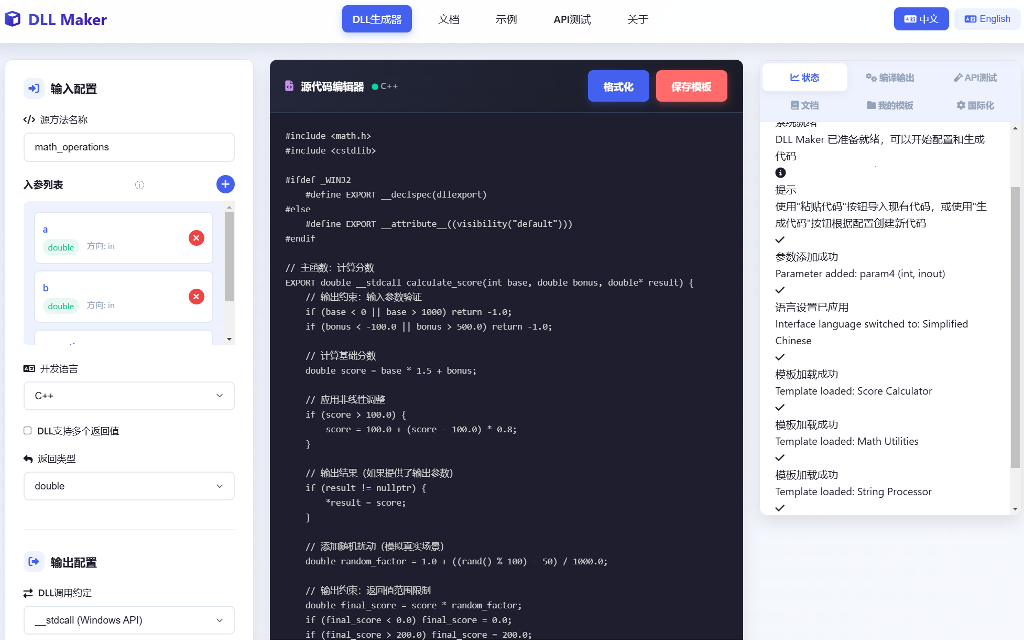Open DLL生成器 navigation tab
Screen dimensions: 1024x644
[377, 19]
